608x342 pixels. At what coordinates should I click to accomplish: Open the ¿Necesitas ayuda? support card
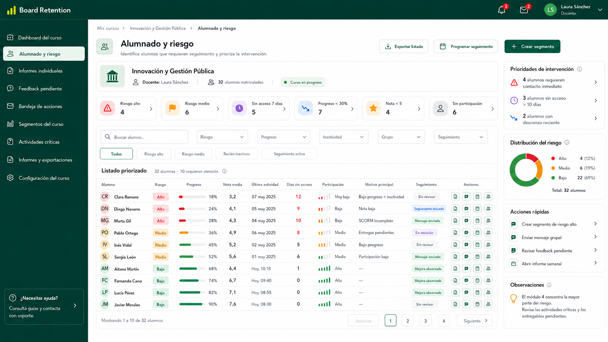pos(44,307)
